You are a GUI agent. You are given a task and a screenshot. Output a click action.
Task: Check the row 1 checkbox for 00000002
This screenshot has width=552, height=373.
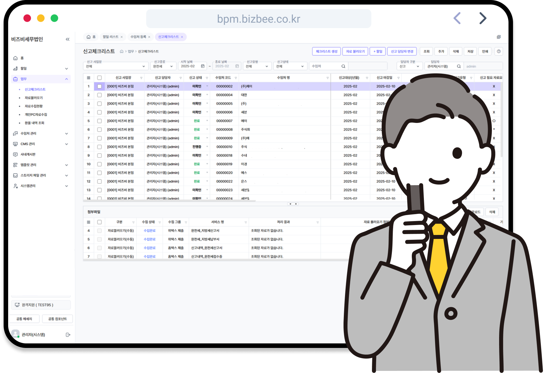(99, 86)
